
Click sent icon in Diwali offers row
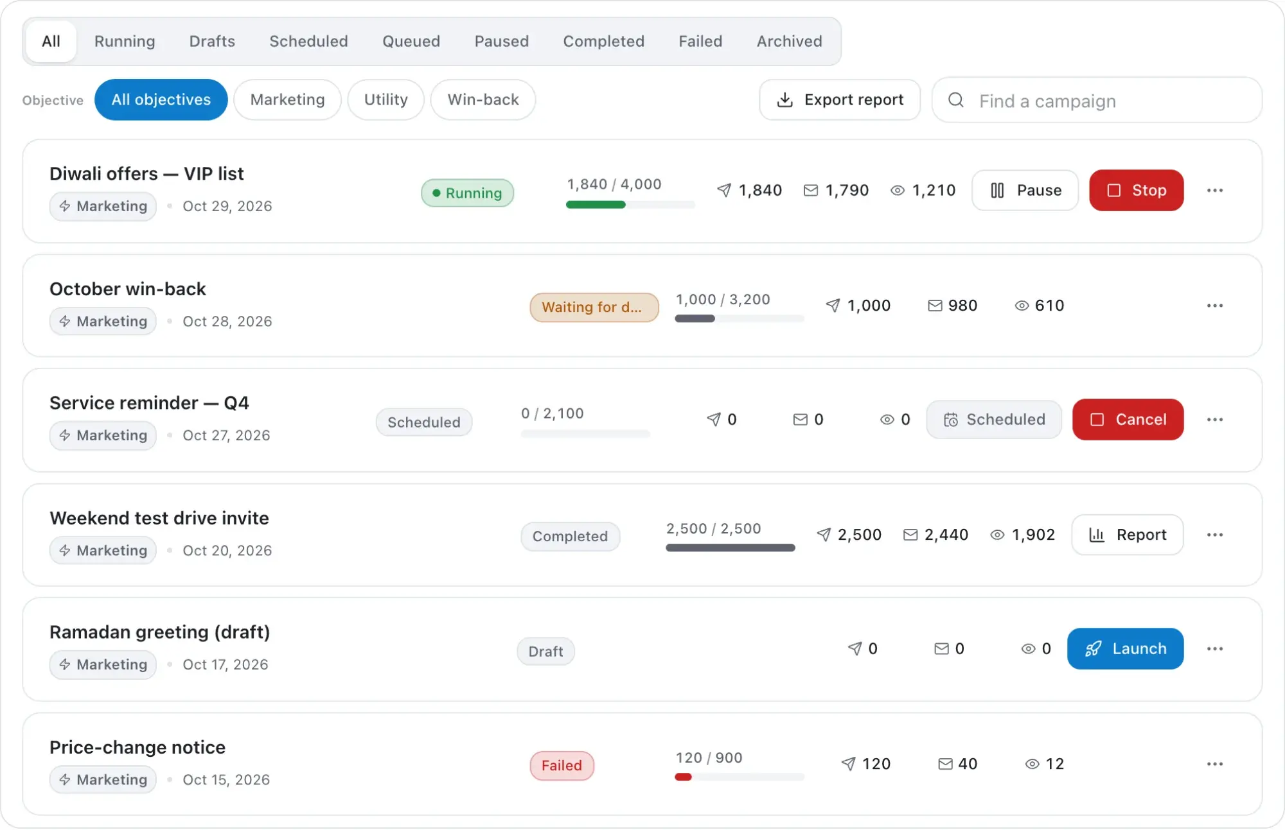(724, 191)
